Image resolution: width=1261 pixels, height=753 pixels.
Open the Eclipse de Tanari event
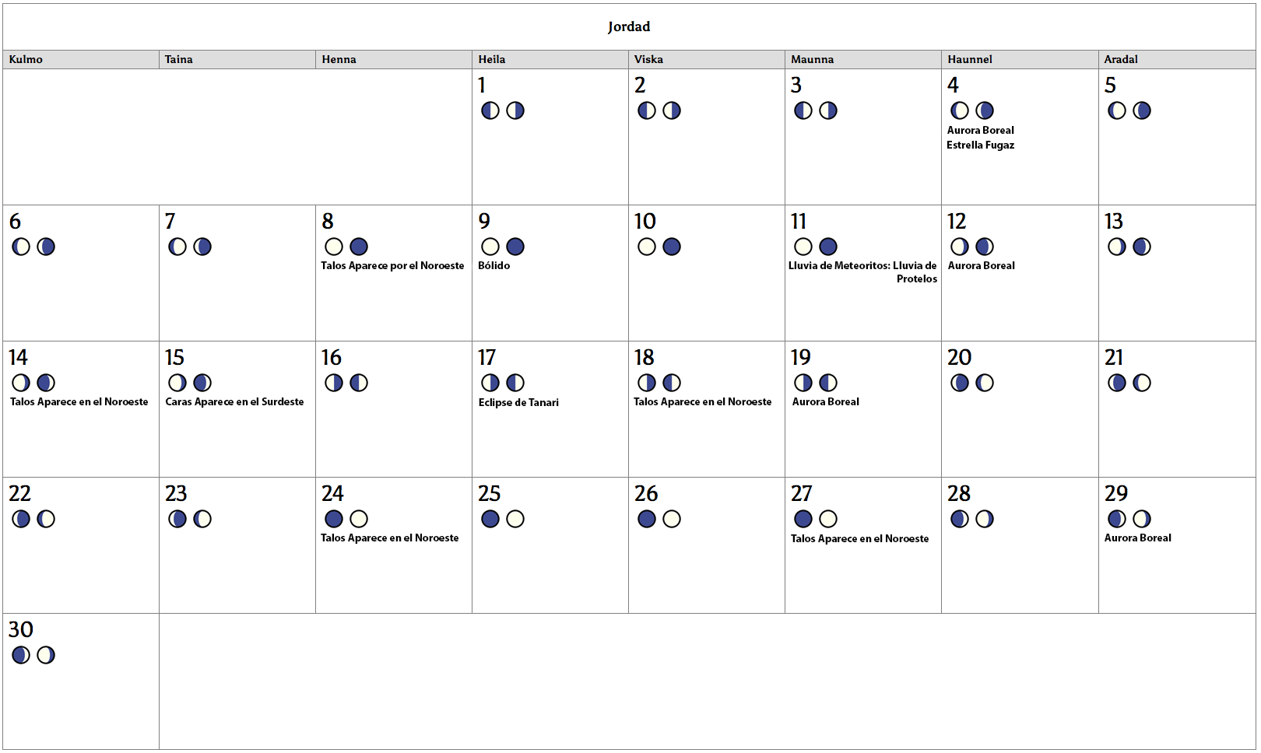pyautogui.click(x=518, y=402)
